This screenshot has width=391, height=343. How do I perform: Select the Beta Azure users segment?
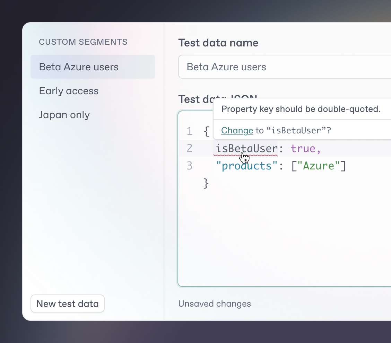pyautogui.click(x=93, y=67)
